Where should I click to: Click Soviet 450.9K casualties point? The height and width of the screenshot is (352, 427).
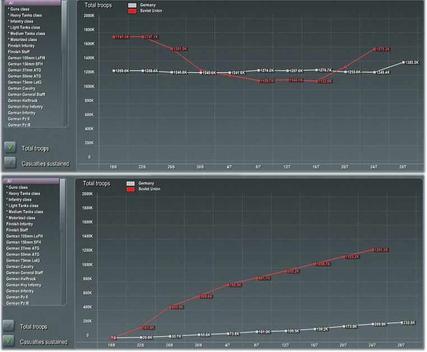click(x=170, y=307)
